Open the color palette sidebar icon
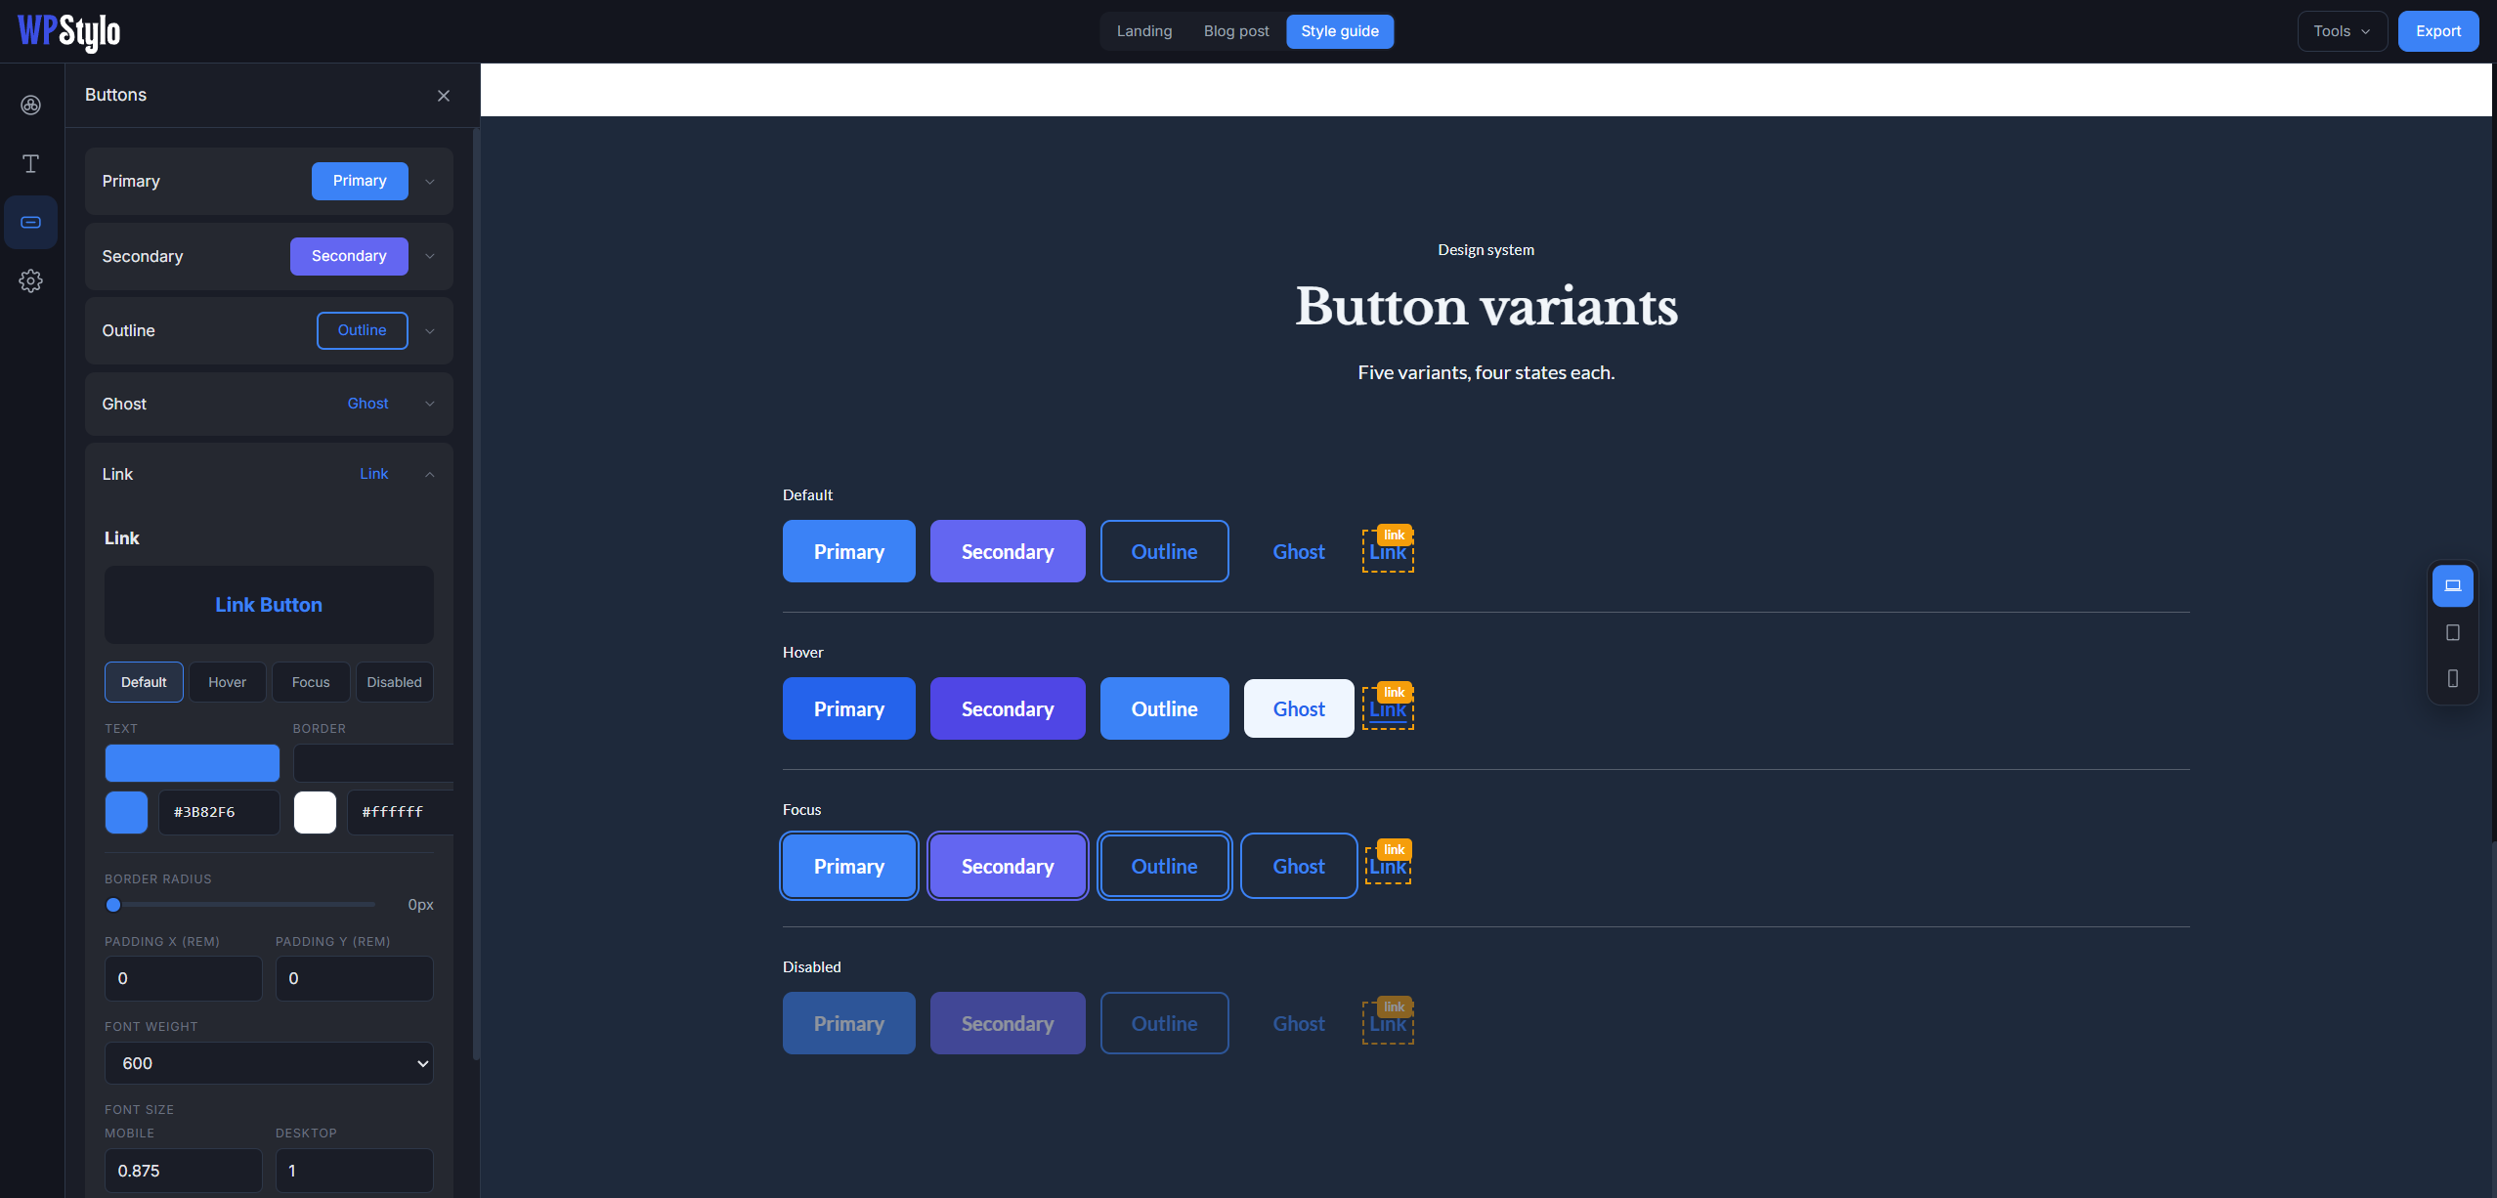Viewport: 2497px width, 1198px height. pyautogui.click(x=31, y=105)
